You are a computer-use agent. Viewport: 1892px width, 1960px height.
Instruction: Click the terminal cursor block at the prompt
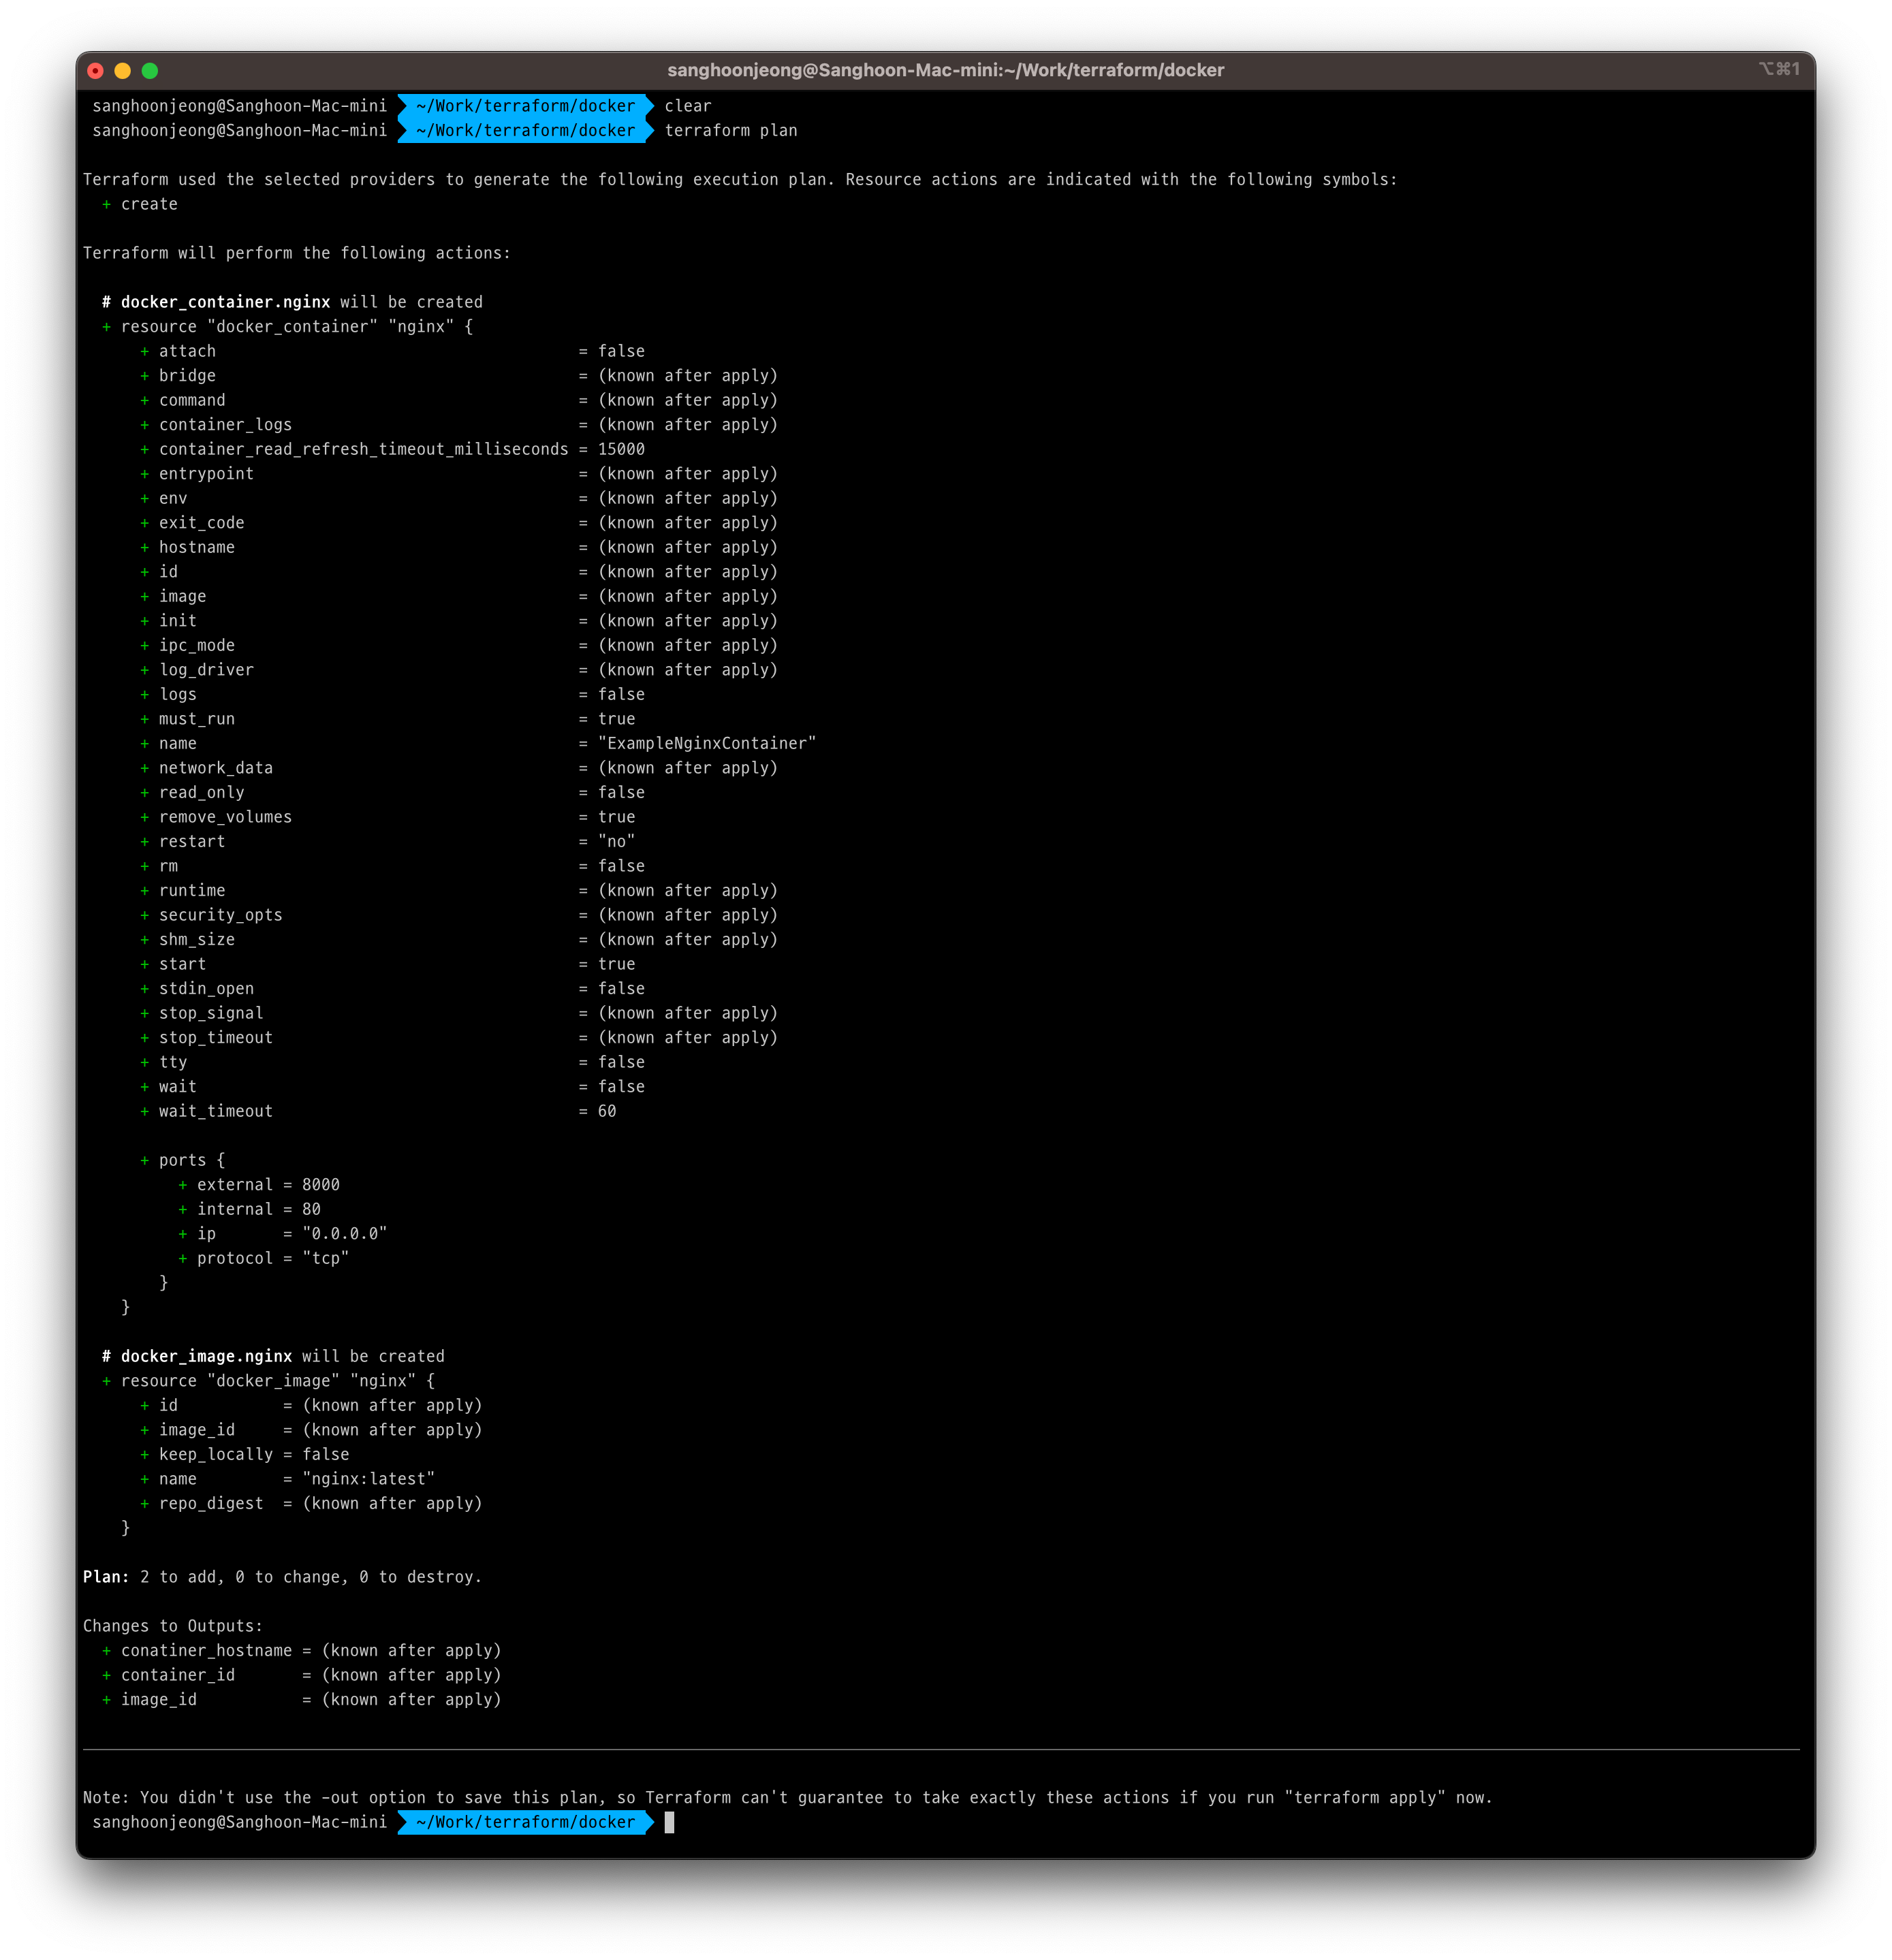click(669, 1822)
